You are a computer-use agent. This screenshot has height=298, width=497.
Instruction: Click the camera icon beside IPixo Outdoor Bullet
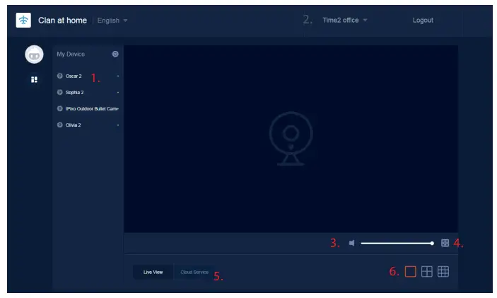(59, 108)
